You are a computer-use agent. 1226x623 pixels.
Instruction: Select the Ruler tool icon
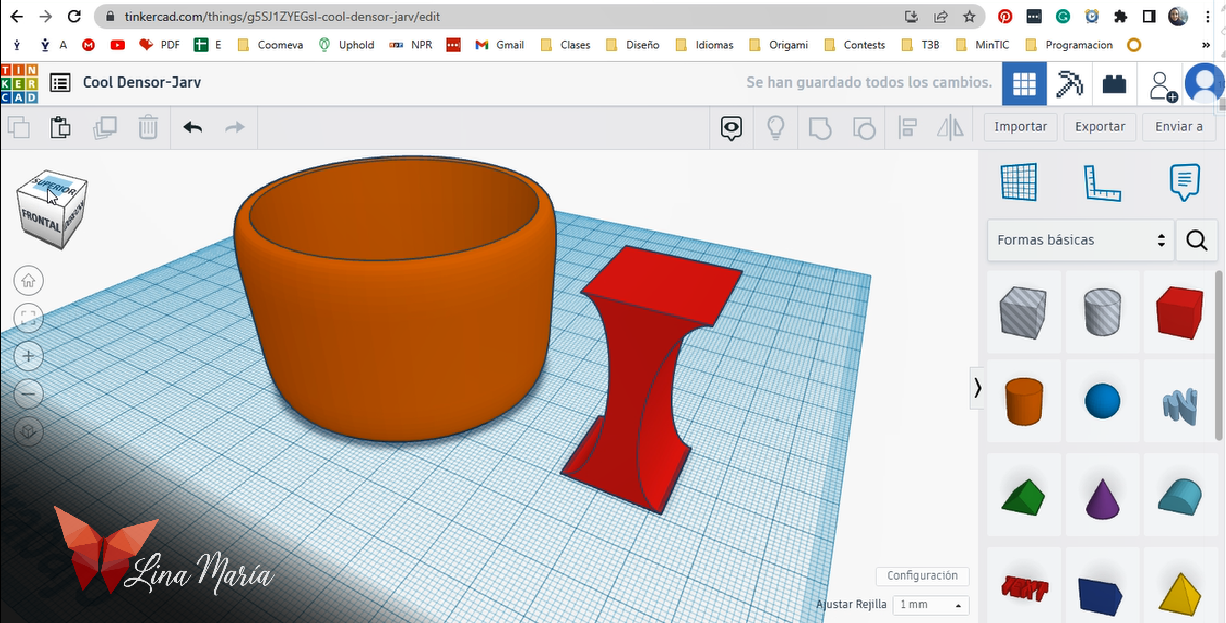1101,182
